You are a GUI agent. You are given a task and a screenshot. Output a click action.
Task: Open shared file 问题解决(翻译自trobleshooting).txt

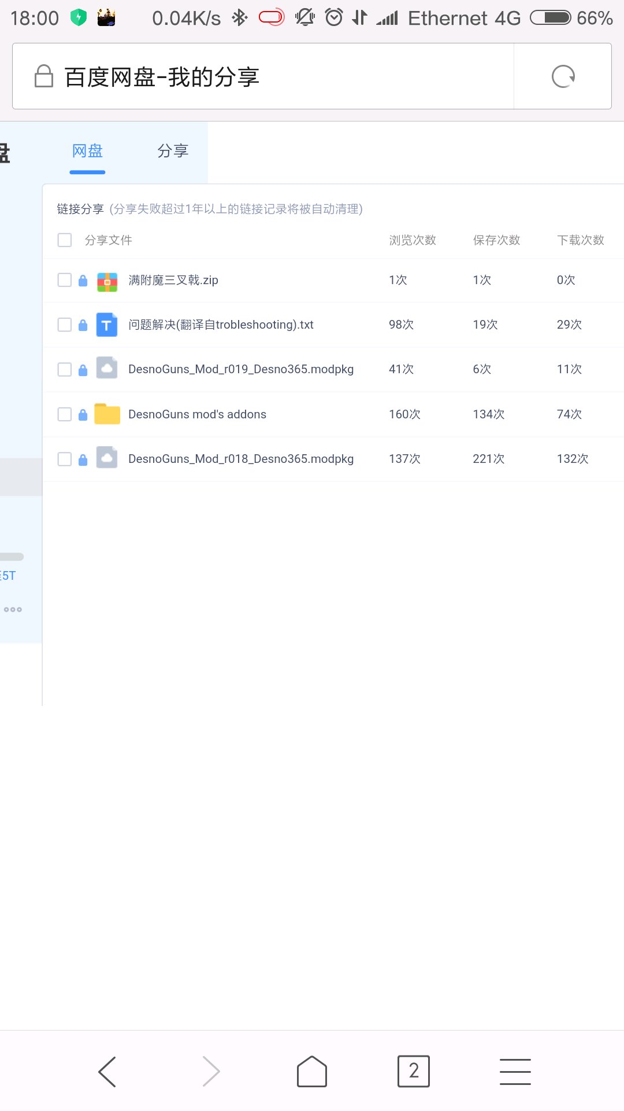[x=221, y=325]
